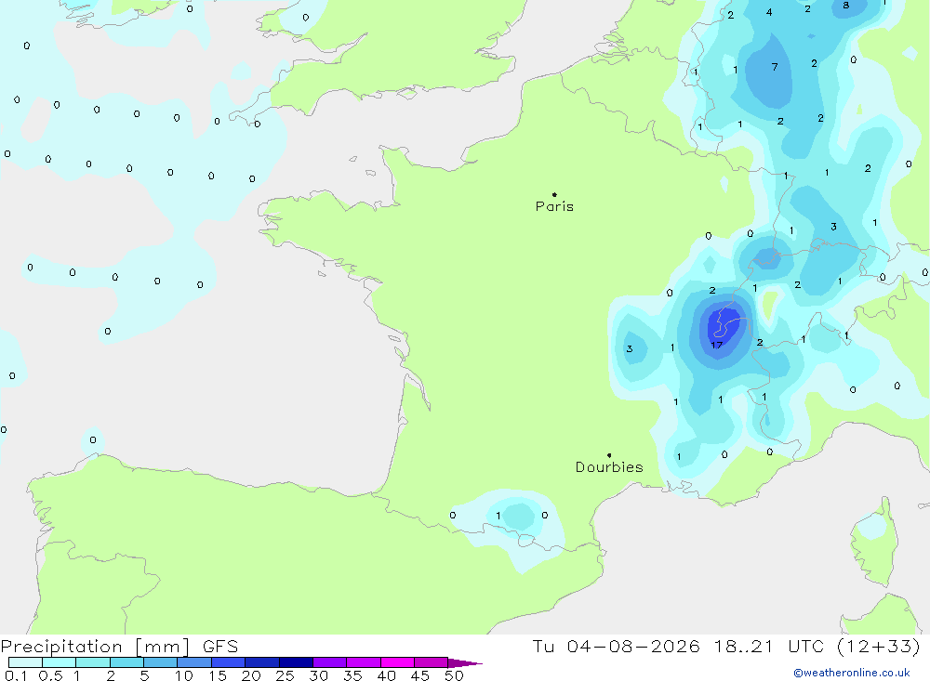The width and height of the screenshot is (930, 681).
Task: Click the 3 mm value west of 17
Action: click(x=630, y=349)
